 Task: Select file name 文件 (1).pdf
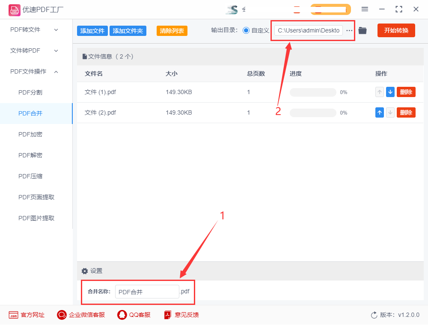tap(100, 92)
